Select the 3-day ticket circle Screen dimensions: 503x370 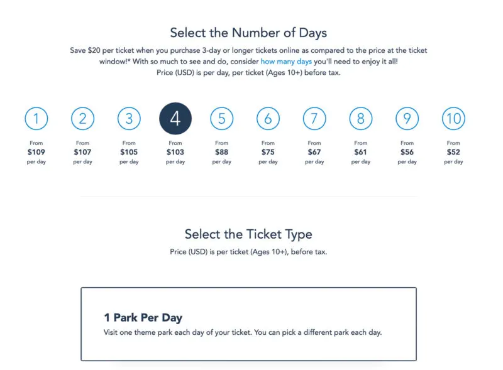[x=129, y=117]
